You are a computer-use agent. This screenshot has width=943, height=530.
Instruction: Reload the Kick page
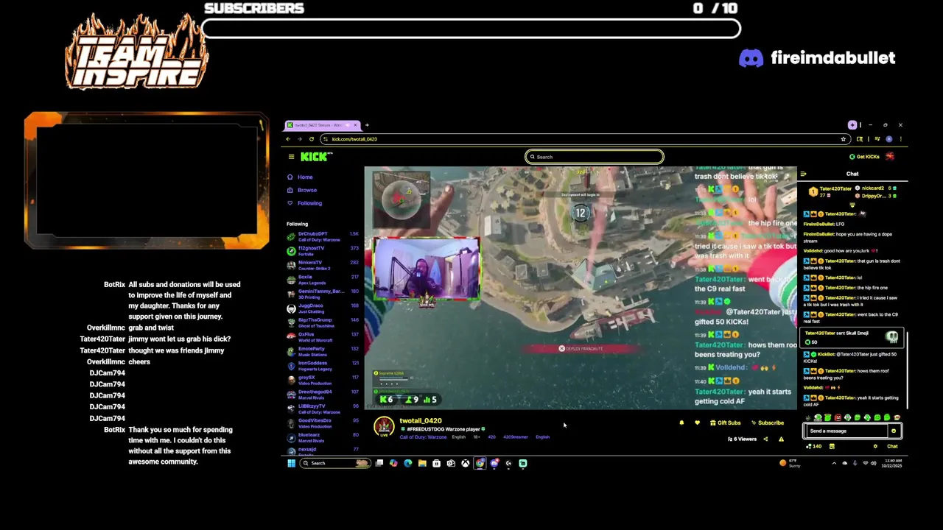[311, 139]
